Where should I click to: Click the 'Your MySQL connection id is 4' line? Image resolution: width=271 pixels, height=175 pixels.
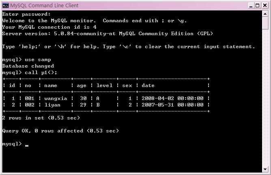(x=49, y=27)
